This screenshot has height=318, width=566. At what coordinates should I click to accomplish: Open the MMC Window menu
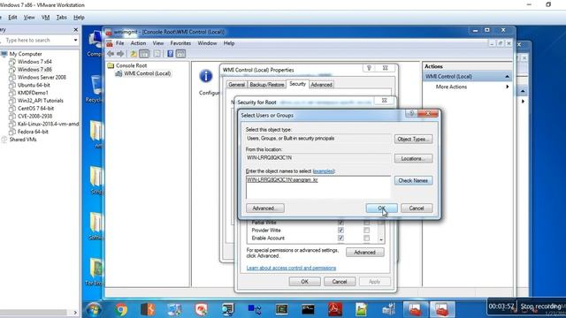[207, 43]
